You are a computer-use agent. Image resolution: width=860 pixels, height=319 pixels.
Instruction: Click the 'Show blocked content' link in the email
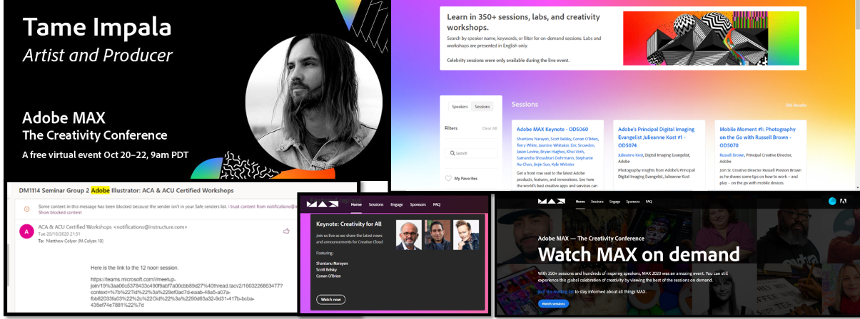click(61, 212)
